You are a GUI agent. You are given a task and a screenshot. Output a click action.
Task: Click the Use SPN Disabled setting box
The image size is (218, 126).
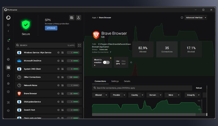121,62
